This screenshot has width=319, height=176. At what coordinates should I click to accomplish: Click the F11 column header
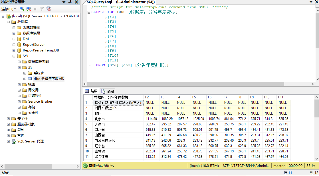coord(284,97)
